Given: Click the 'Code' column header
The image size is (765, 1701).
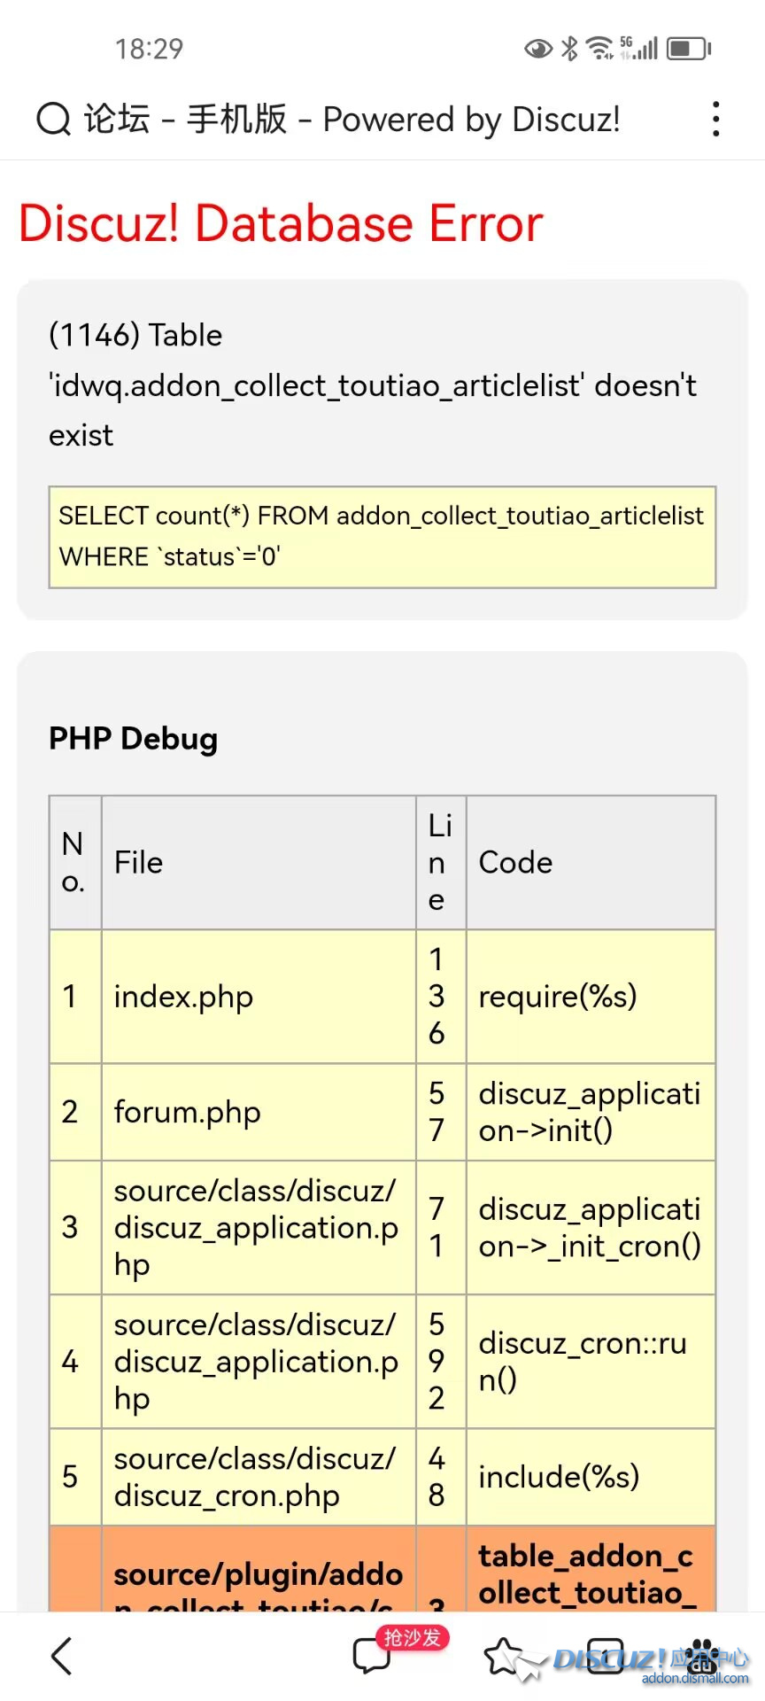Looking at the screenshot, I should (591, 863).
